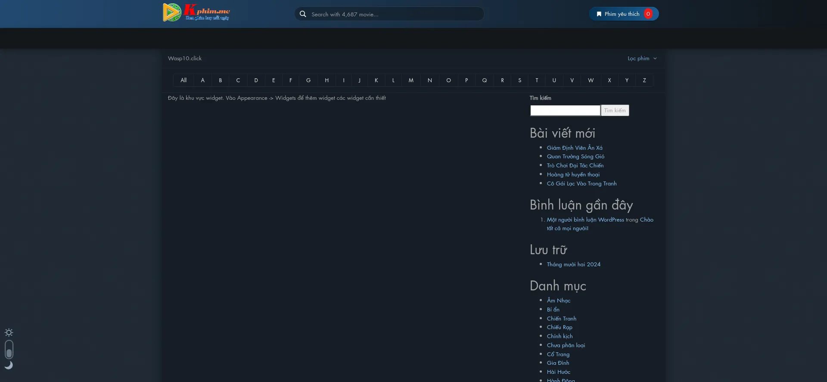Open the Cổ Trang category
Screen dimensions: 827x382
click(558, 354)
